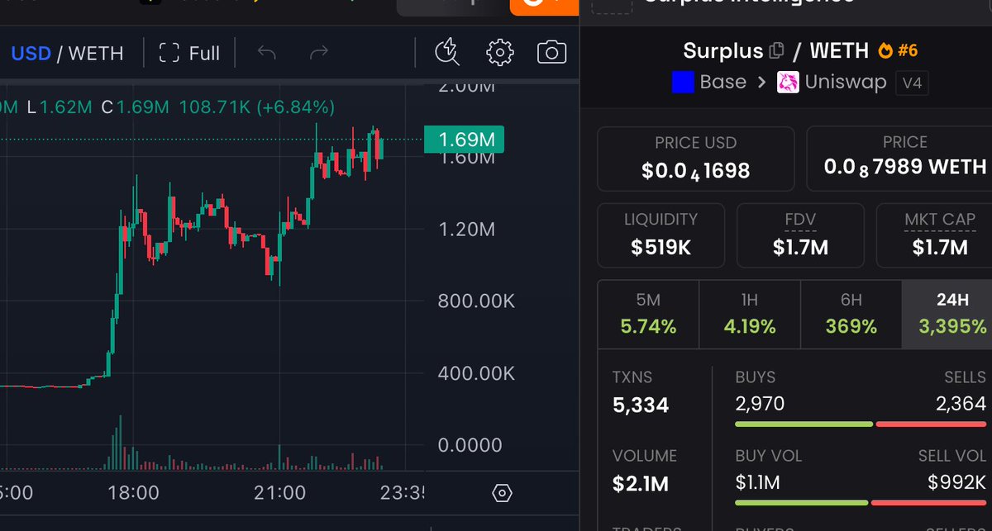
Task: Copy the Surplus token address icon
Action: 776,51
